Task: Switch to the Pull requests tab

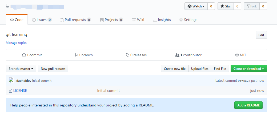Action: (76, 20)
